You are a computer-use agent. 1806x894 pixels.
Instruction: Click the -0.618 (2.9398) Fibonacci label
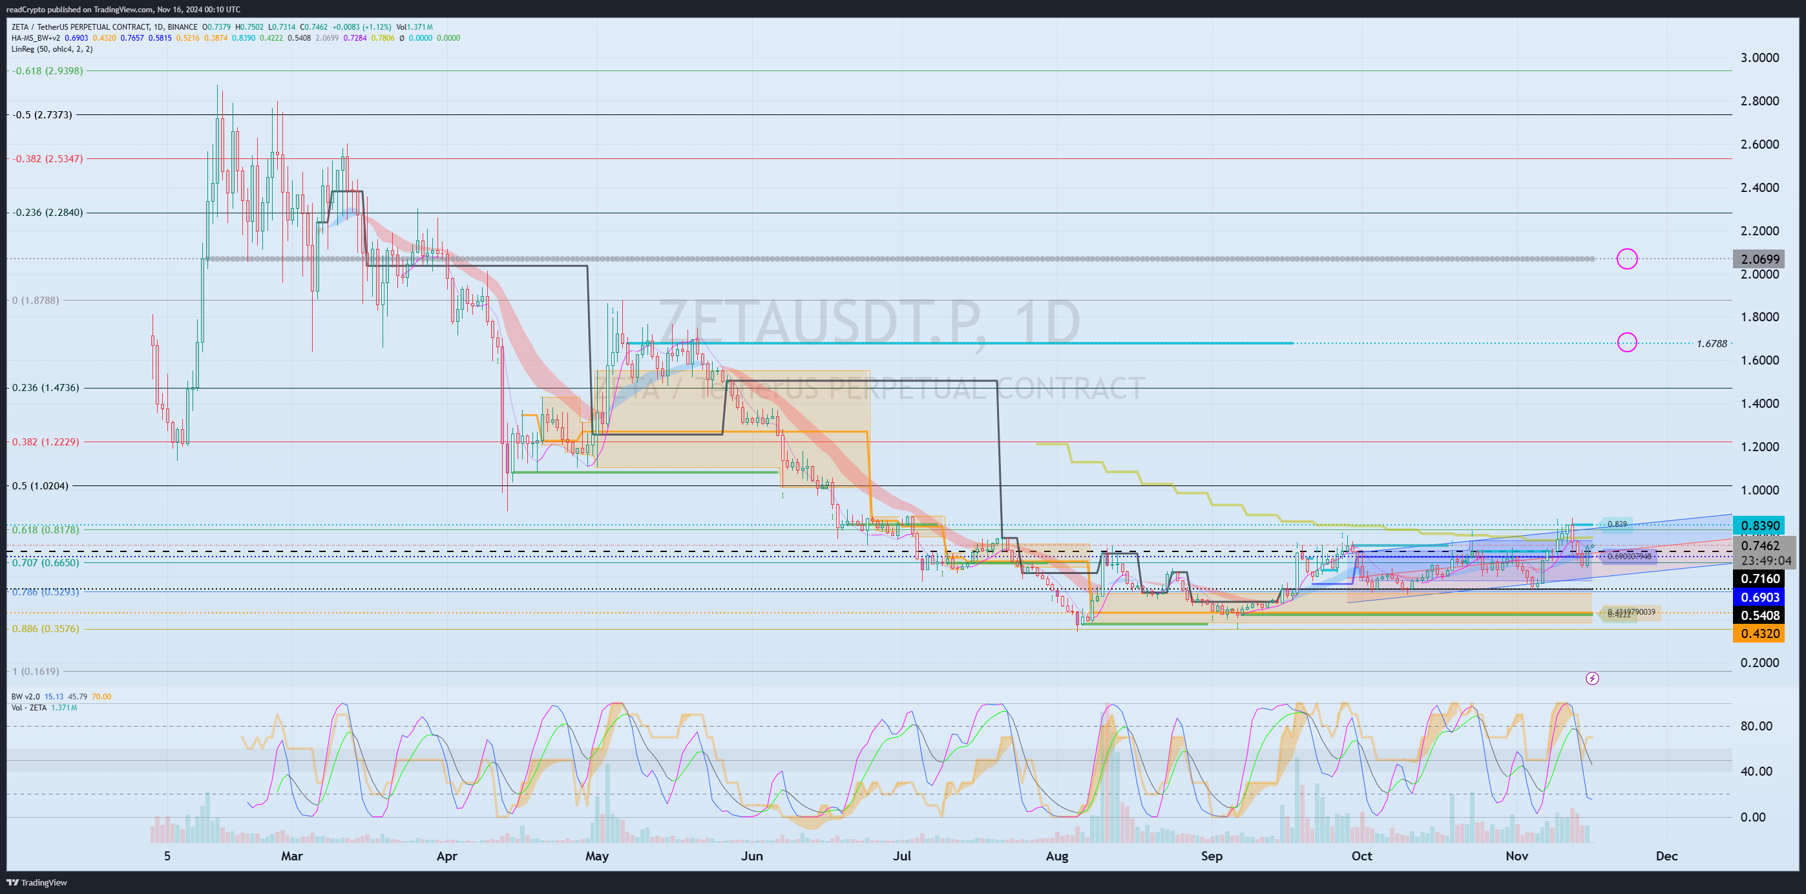pyautogui.click(x=47, y=71)
